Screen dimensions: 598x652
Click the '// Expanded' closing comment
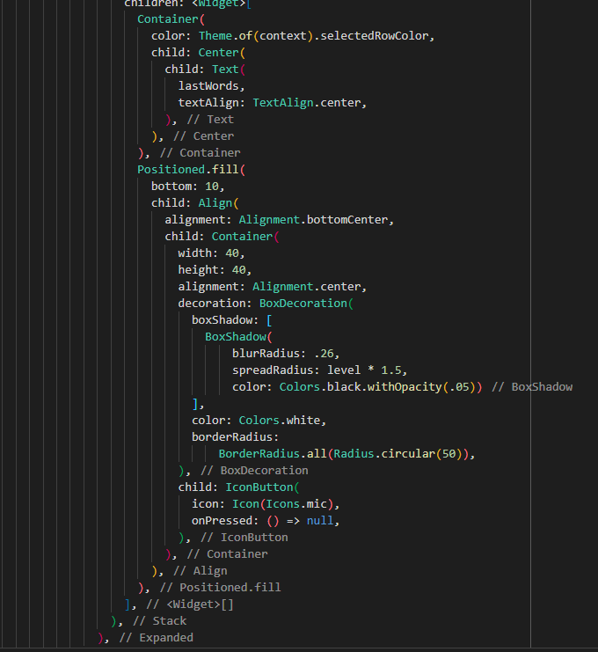coord(157,638)
